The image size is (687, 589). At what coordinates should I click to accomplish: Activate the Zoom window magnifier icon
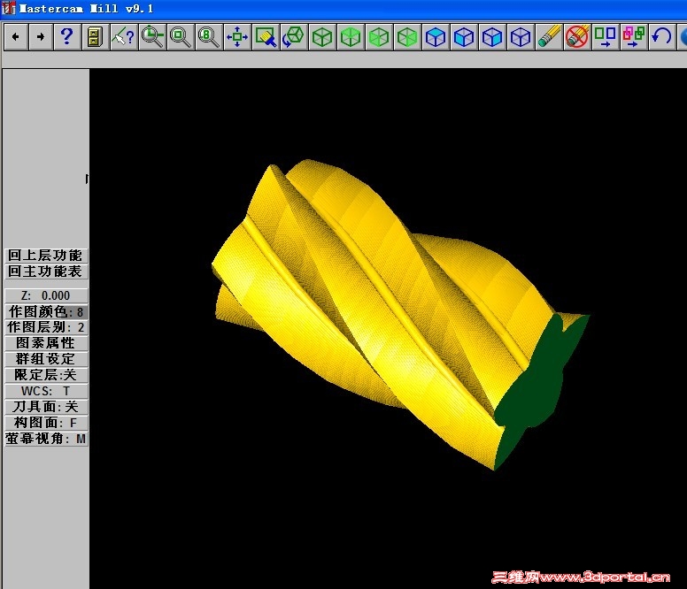(152, 37)
